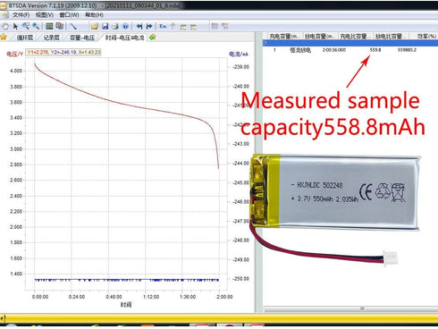Viewport: 438px width, 329px height.
Task: Open the 文件(F) menu
Action: [x=21, y=15]
